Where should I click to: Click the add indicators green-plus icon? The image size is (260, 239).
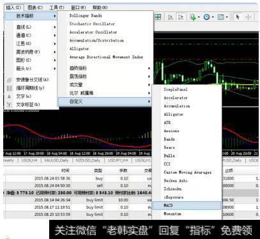(x=193, y=17)
